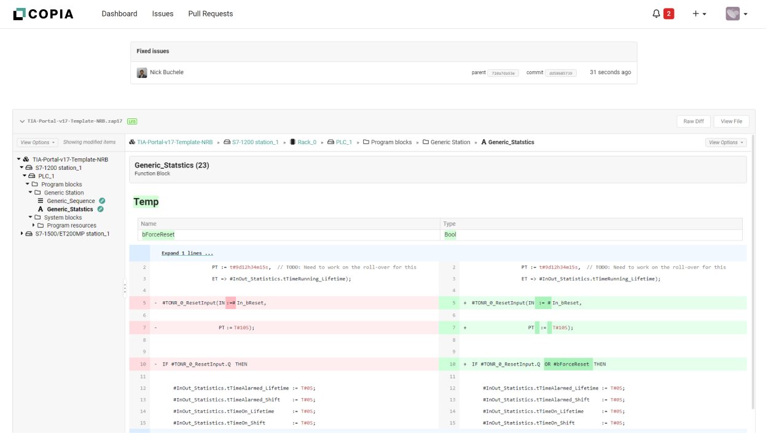
Task: Click the View File button
Action: (x=731, y=121)
